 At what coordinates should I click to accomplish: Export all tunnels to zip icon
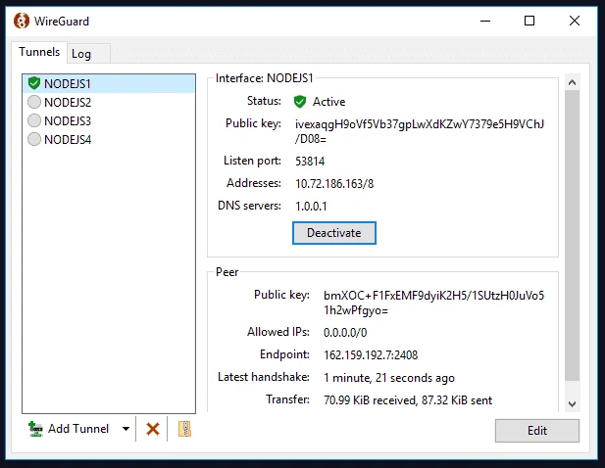point(184,429)
